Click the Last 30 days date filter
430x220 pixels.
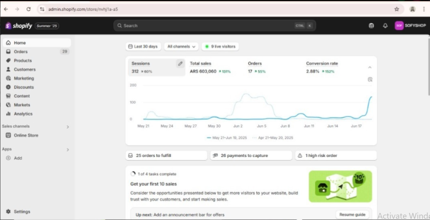tap(143, 46)
